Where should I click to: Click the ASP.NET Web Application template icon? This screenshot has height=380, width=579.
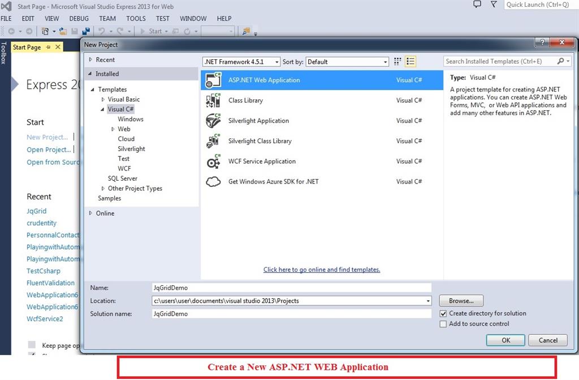click(x=213, y=80)
